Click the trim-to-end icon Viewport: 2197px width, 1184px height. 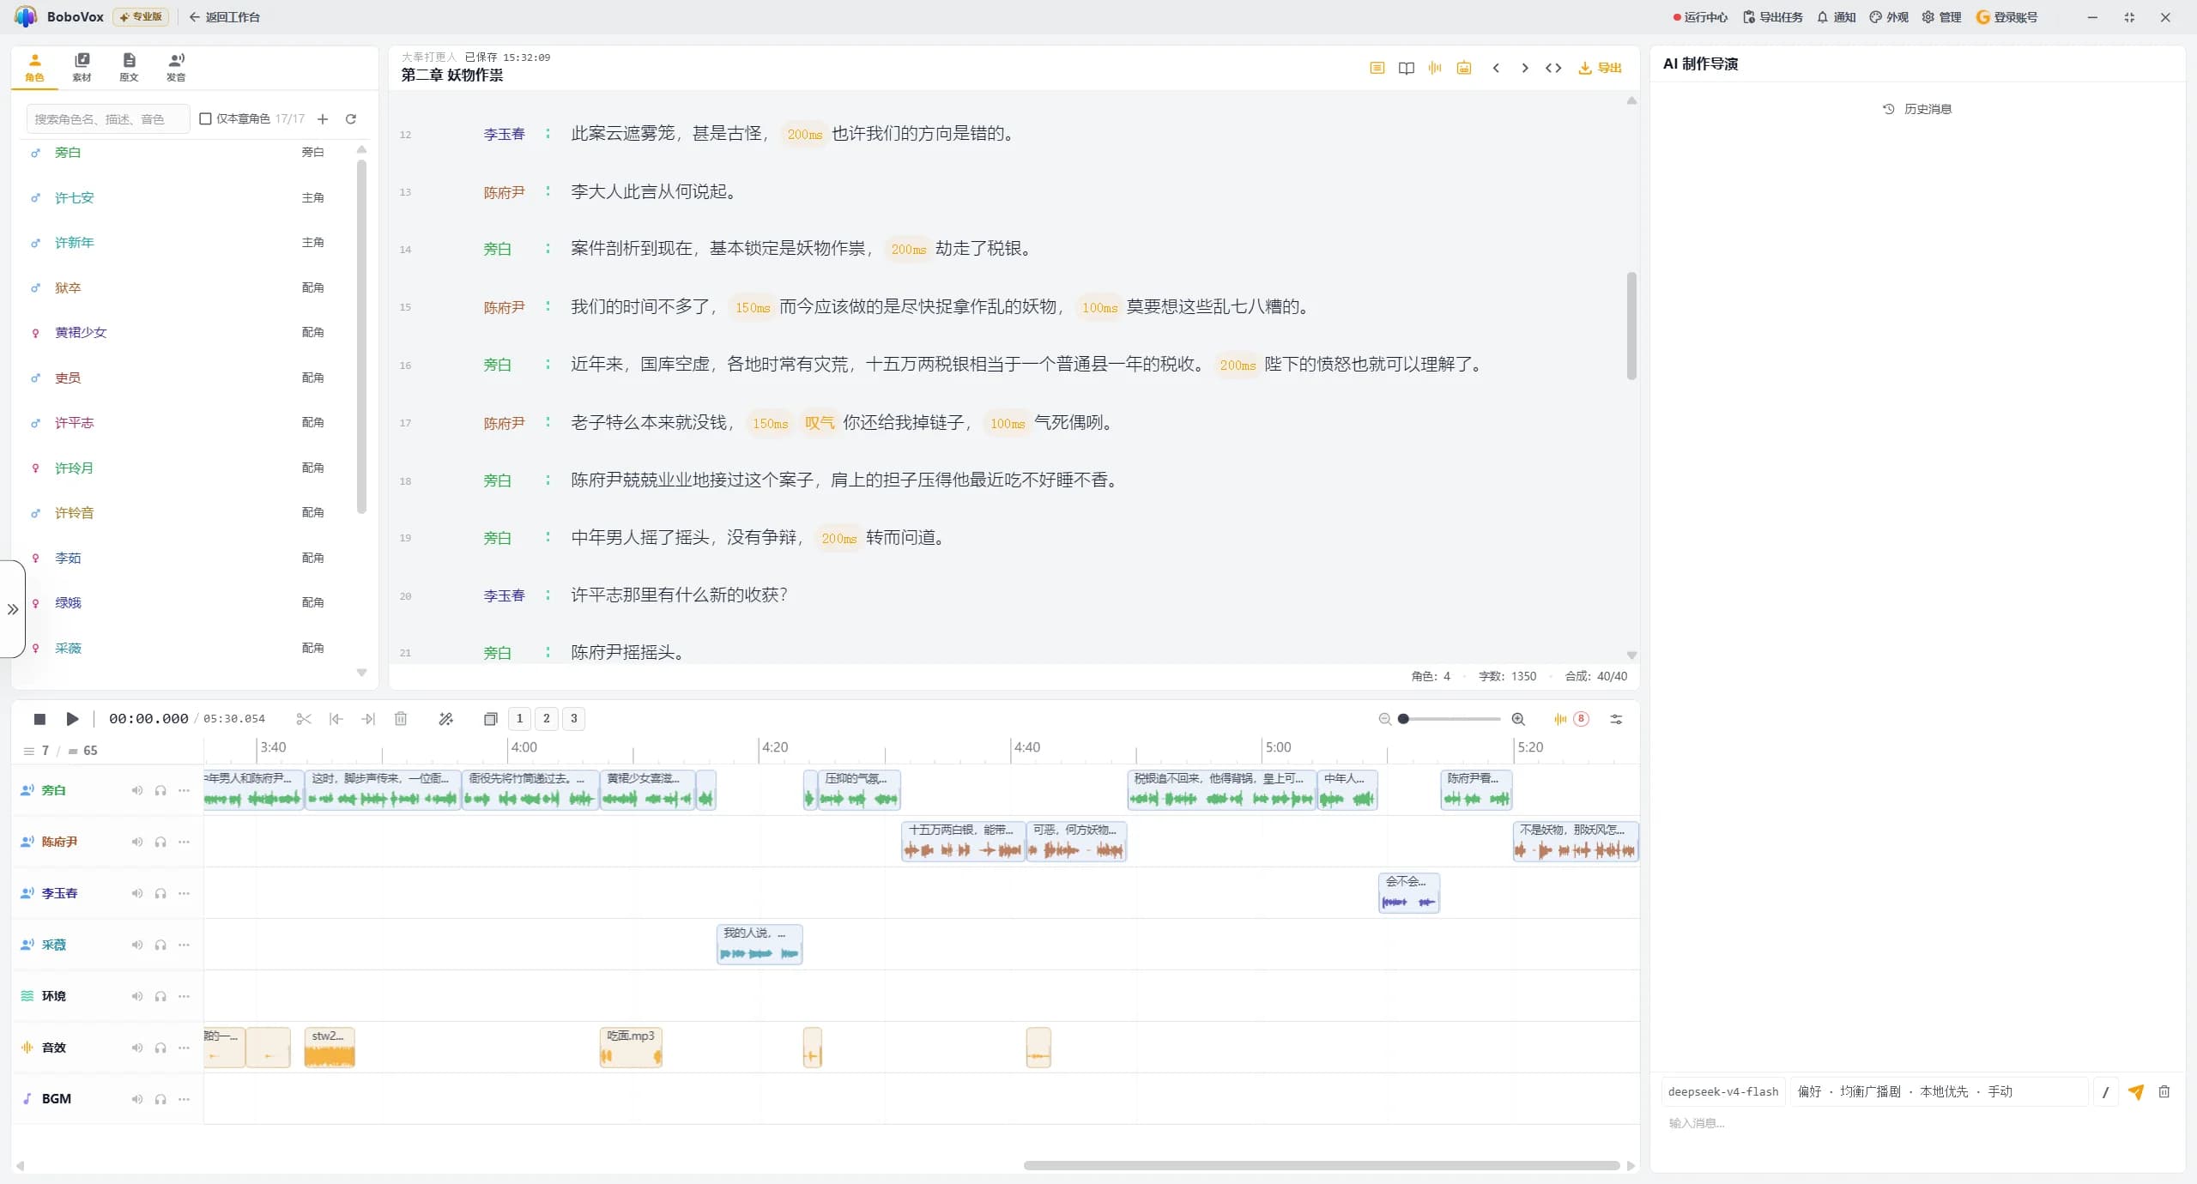[x=368, y=719]
